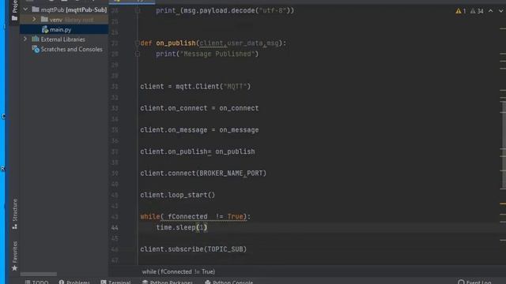This screenshot has height=284, width=506.
Task: Open the Terminal tool window
Action: point(115,282)
